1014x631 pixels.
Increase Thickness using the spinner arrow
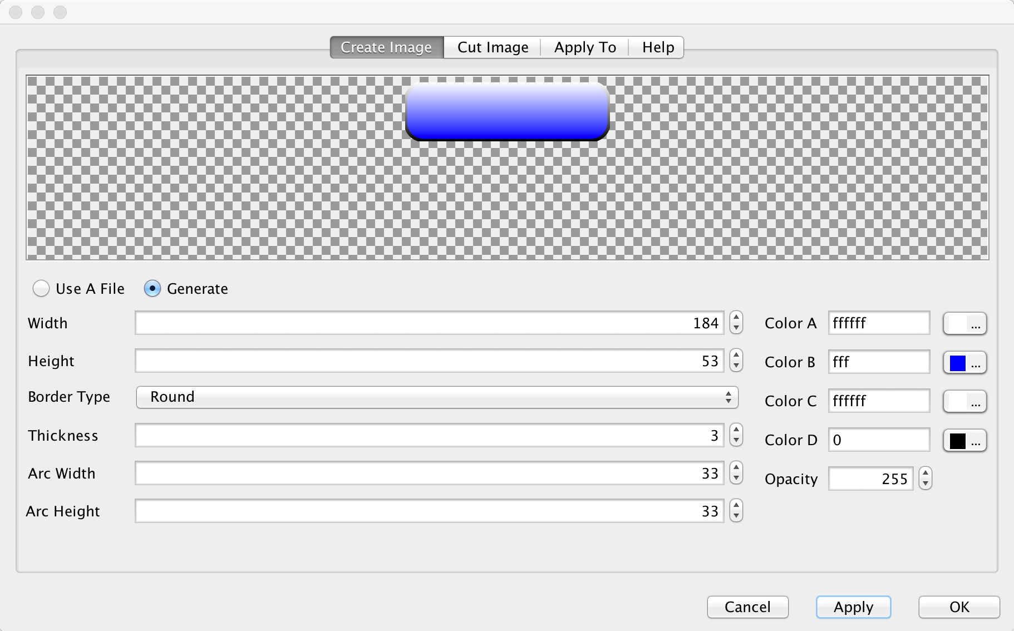735,430
